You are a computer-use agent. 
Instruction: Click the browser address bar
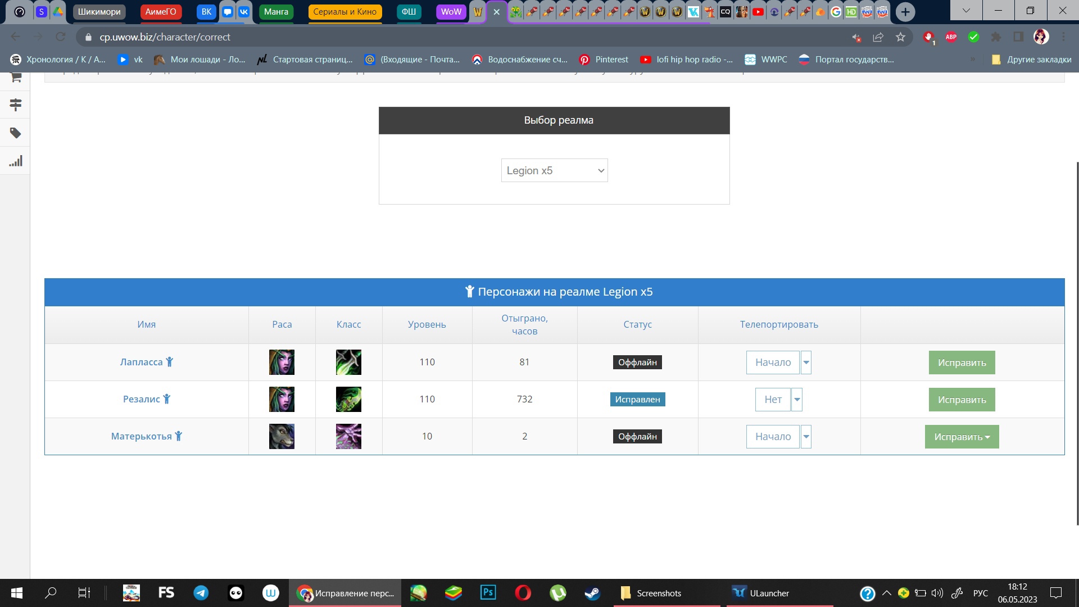[x=450, y=37]
